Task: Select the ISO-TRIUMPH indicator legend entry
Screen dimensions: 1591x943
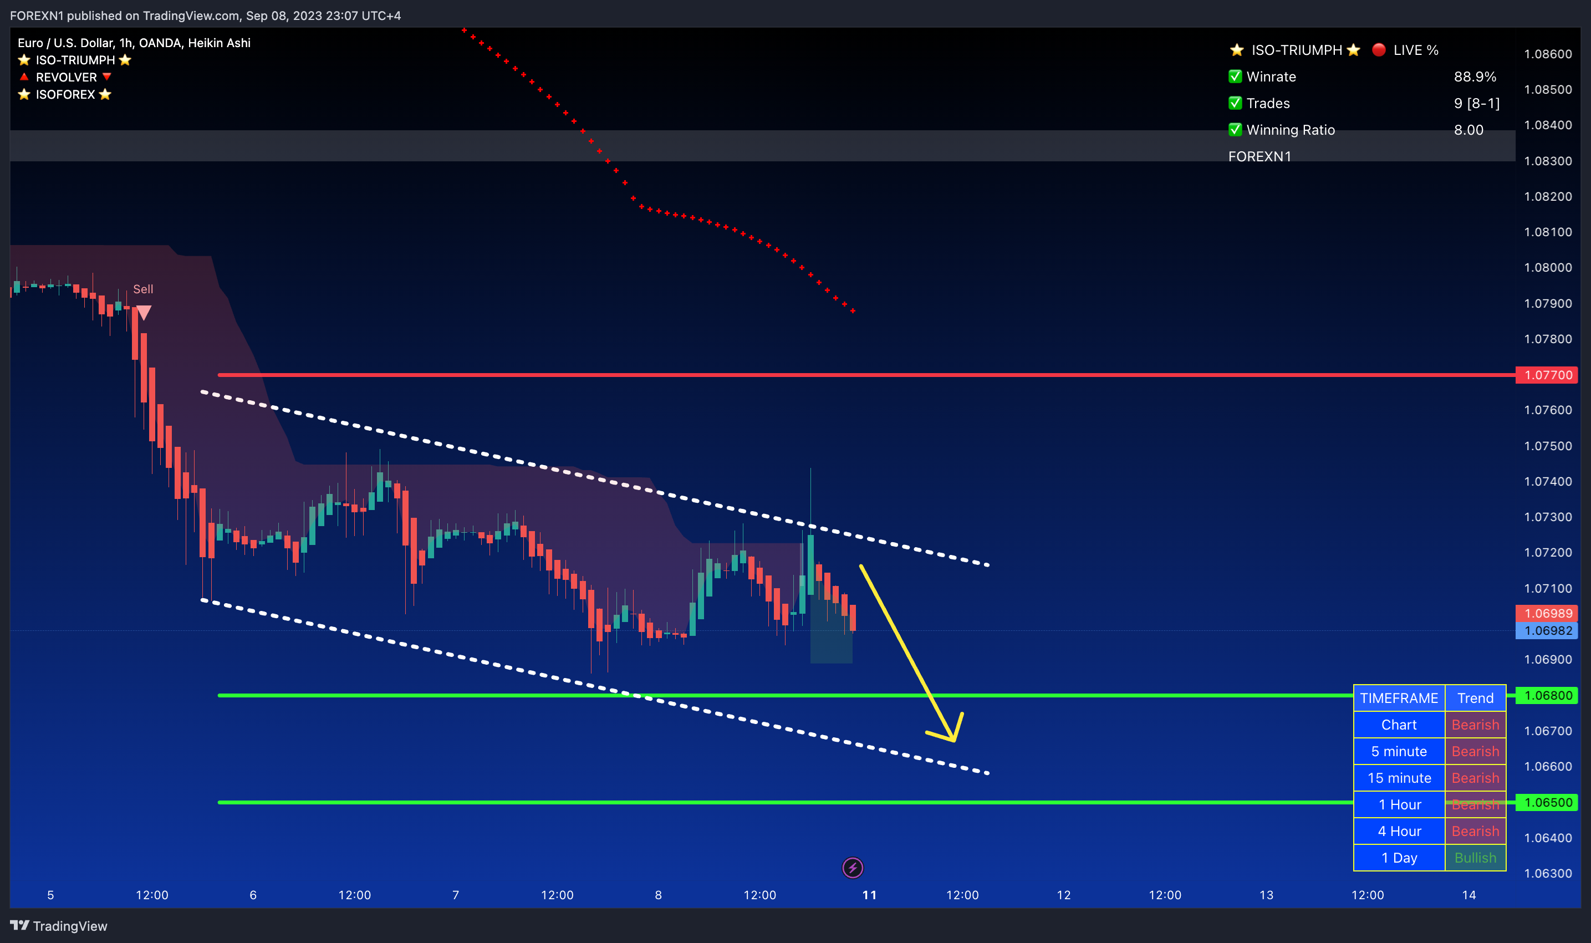Action: pyautogui.click(x=74, y=60)
